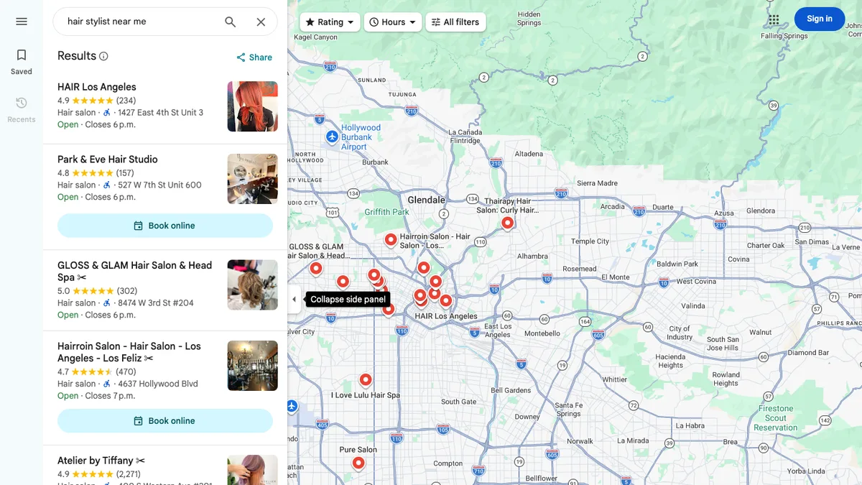Clear the search with the X icon

pos(261,22)
